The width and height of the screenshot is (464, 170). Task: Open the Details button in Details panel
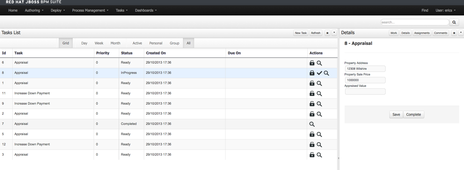tap(405, 33)
